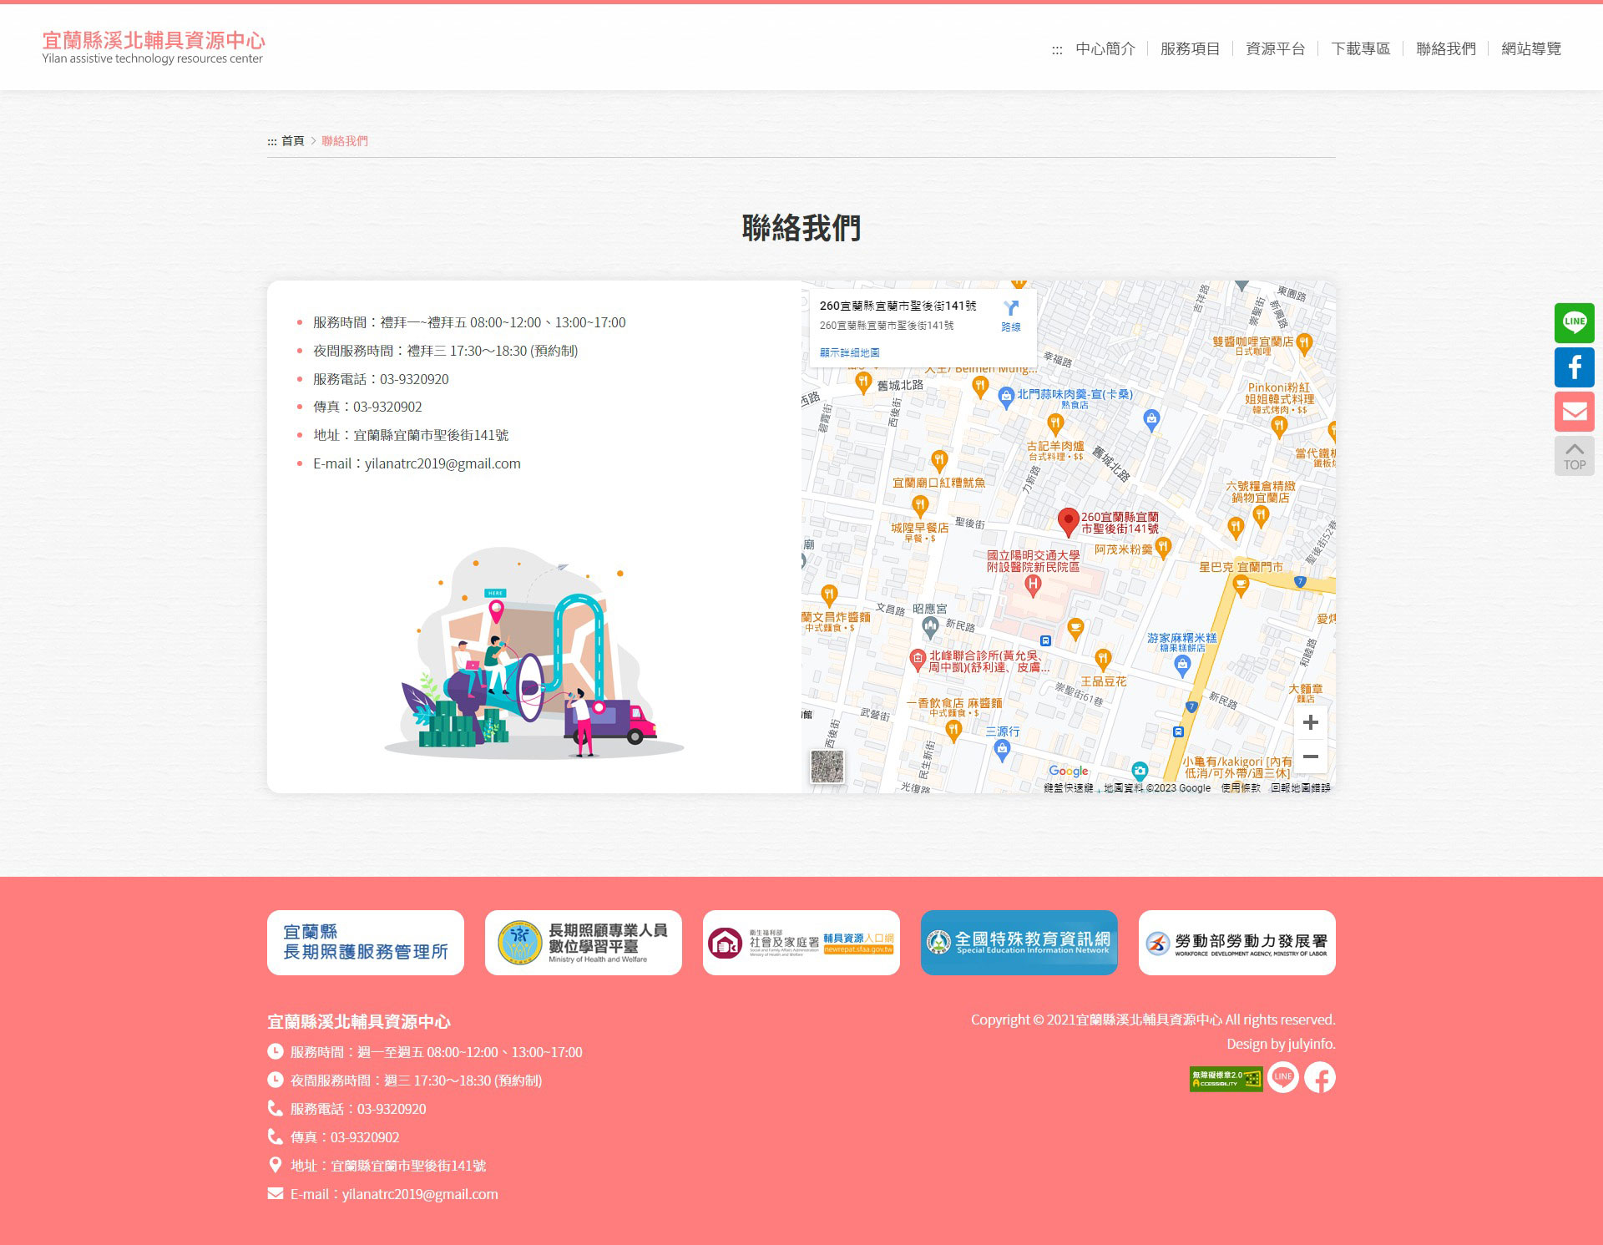Open the 勞動部勞動力發展署 footer banner
Image resolution: width=1603 pixels, height=1245 pixels.
point(1236,943)
